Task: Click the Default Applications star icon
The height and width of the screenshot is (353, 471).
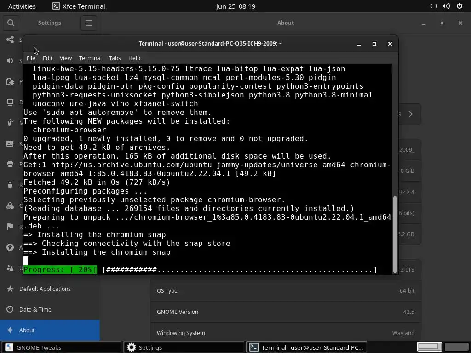Action: (10, 289)
